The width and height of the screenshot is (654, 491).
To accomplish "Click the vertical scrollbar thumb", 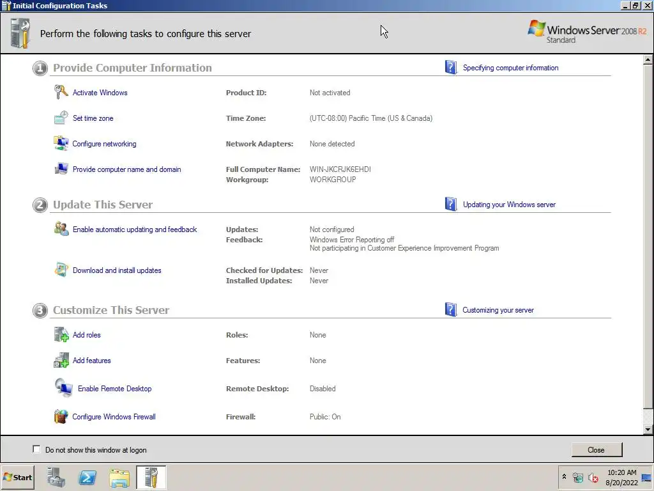I will tap(648, 237).
